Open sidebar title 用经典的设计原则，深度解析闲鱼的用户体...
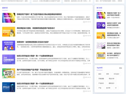Viewport: 126px width, 94px height. coord(114,34)
